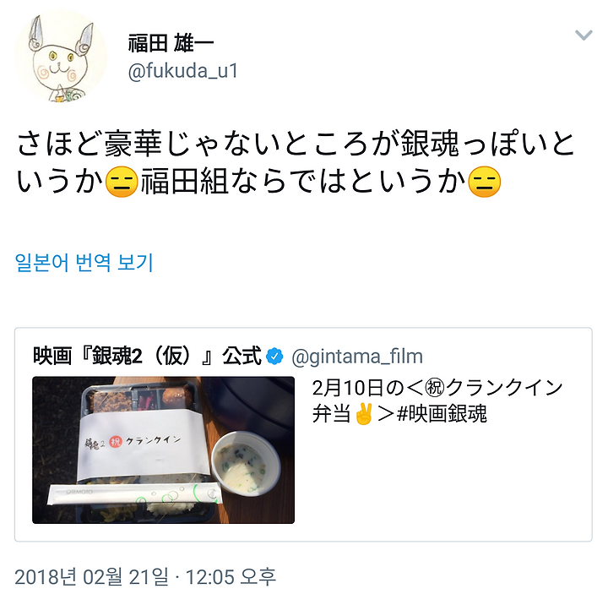Click chopsticks wrapper in the bento photo
This screenshot has width=608, height=594.
pyautogui.click(x=134, y=494)
